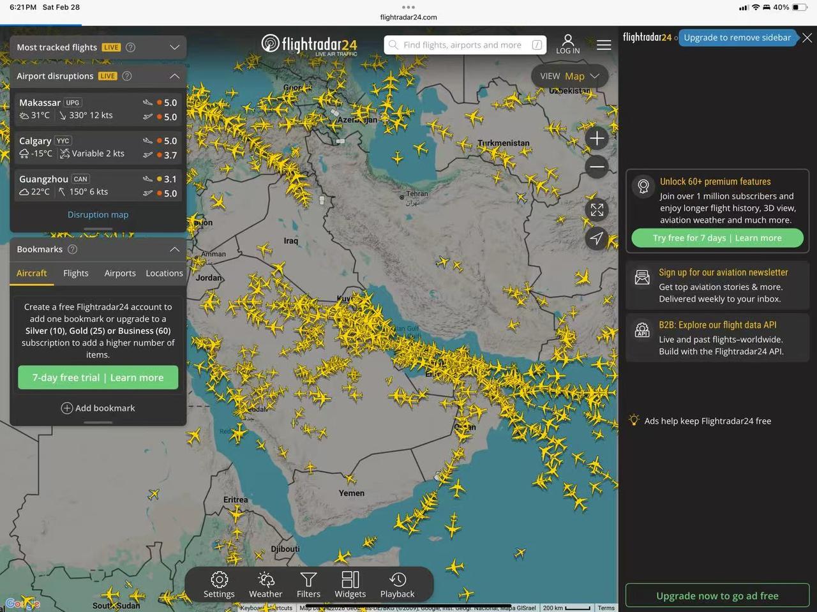Zoom out the map with minus button

pyautogui.click(x=597, y=167)
